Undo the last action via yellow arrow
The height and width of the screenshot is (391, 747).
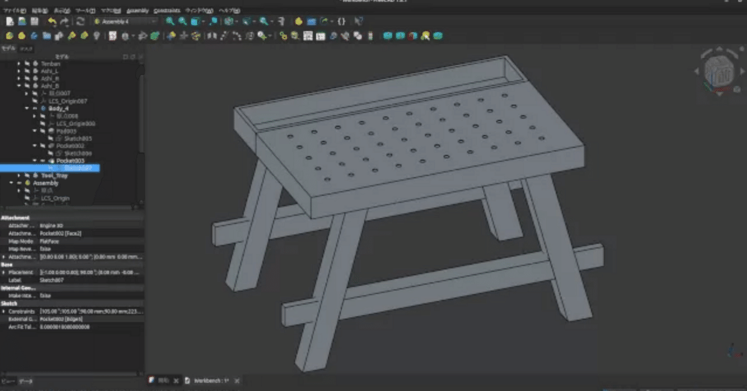point(52,21)
